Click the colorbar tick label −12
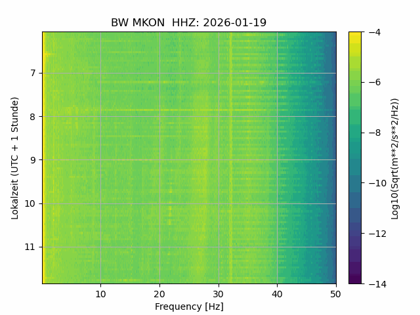 [377, 234]
